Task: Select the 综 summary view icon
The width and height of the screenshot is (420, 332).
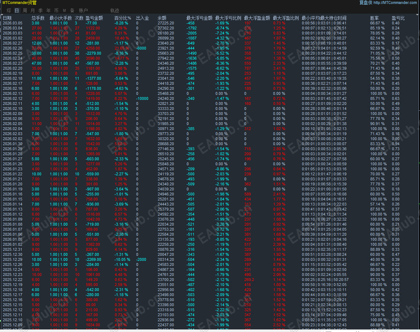Action: click(x=9, y=10)
